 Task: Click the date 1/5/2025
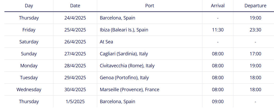click(x=75, y=102)
